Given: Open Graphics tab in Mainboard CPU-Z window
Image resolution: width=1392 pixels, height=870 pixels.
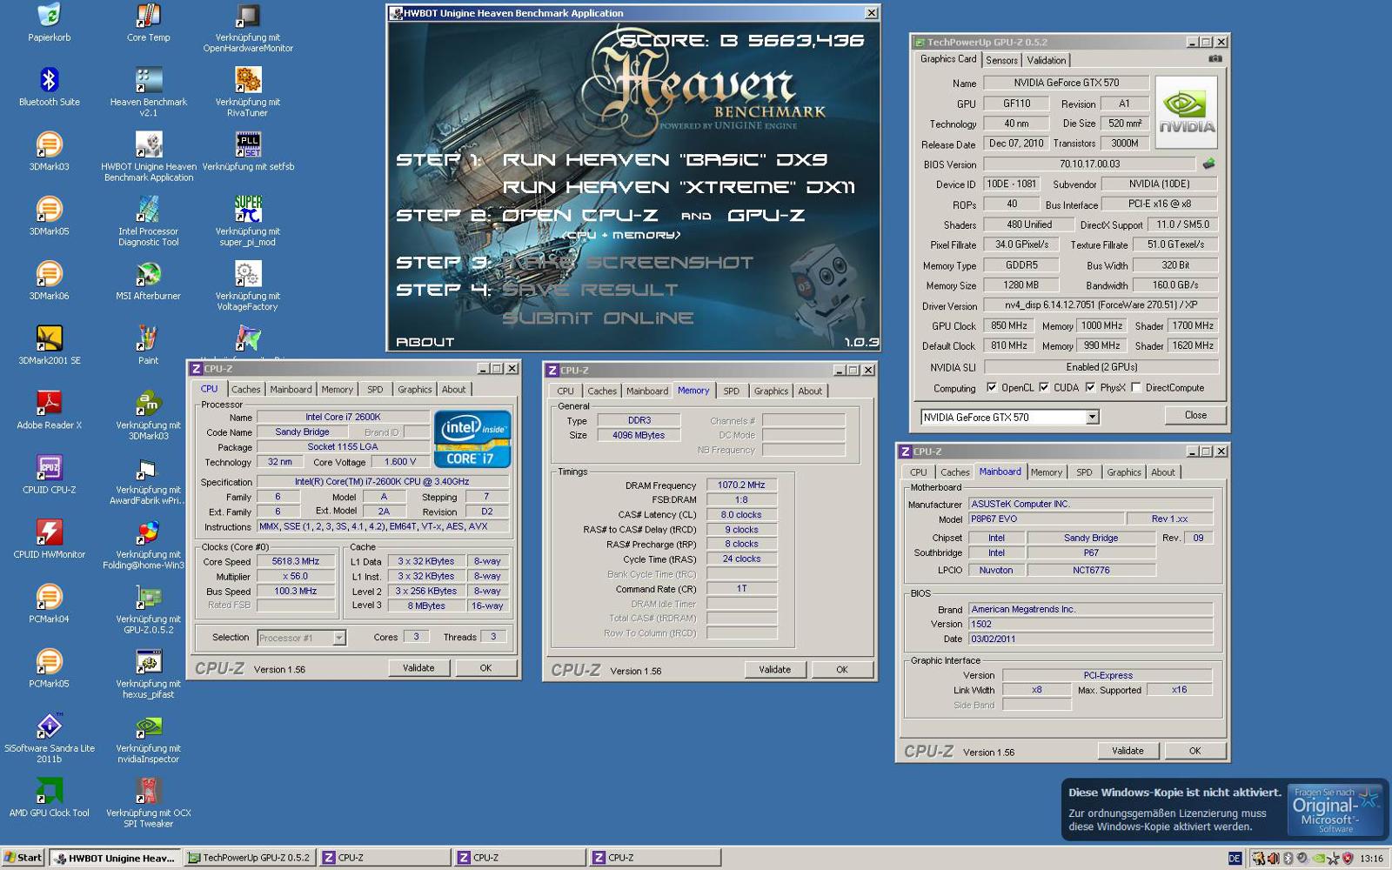Looking at the screenshot, I should (x=1124, y=472).
